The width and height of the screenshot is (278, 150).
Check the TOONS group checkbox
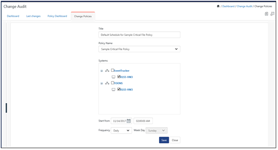point(112,83)
